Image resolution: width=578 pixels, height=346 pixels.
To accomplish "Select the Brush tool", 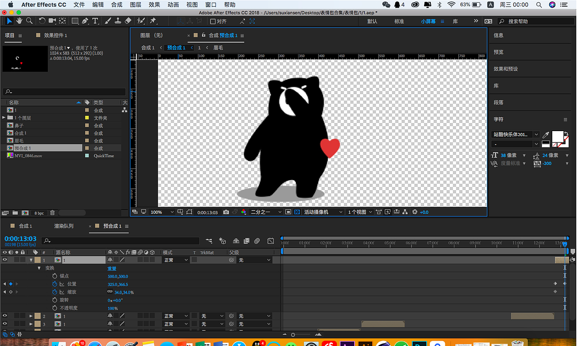I will click(108, 21).
